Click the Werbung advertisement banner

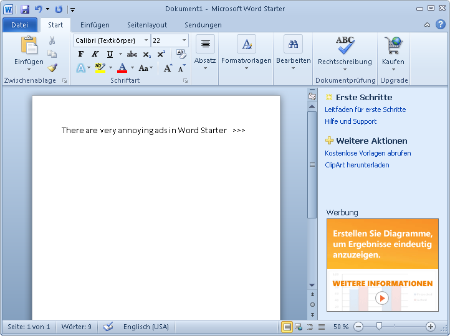pyautogui.click(x=382, y=264)
